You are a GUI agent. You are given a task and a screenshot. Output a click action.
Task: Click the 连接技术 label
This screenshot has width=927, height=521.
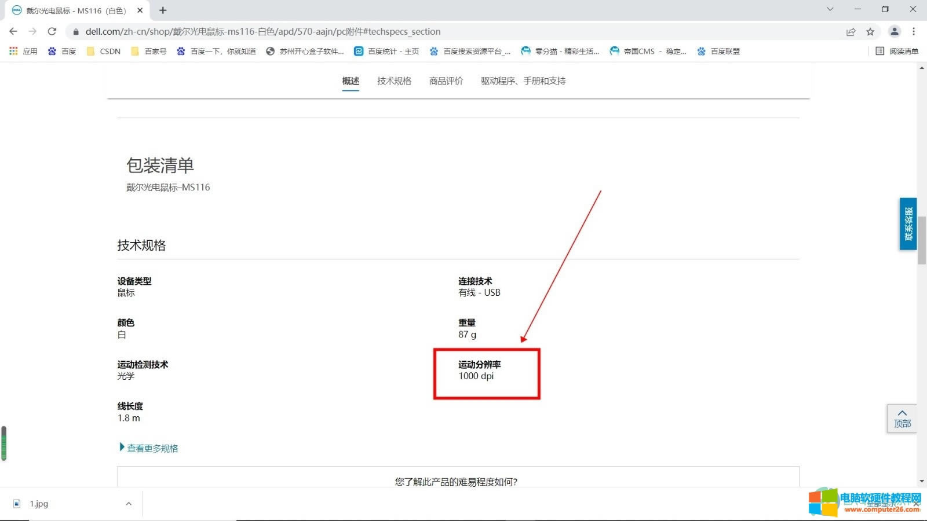tap(475, 281)
